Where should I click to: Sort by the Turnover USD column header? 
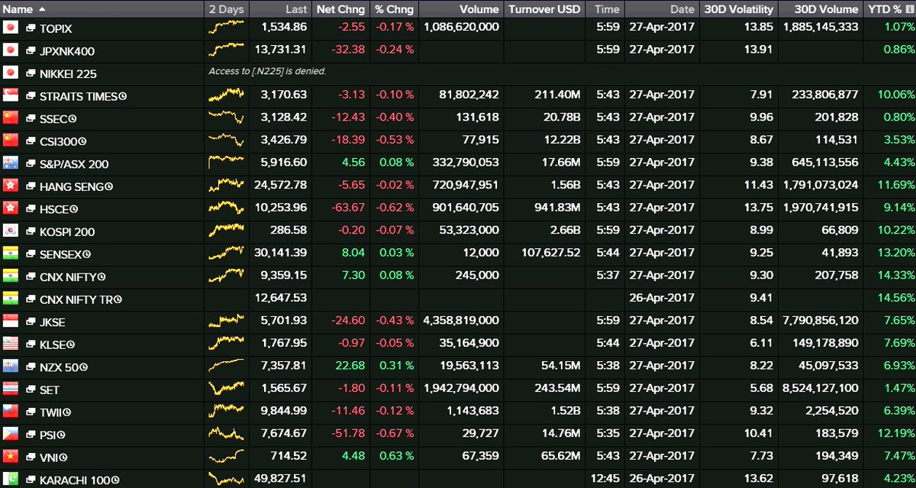(x=545, y=9)
